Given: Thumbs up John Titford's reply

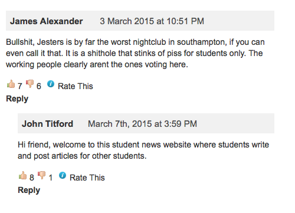Looking at the screenshot, I should pyautogui.click(x=22, y=175).
